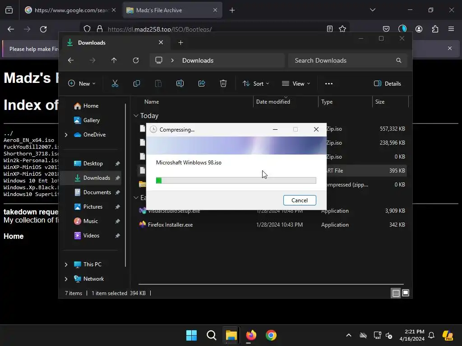Bookmark this page with the star icon
The image size is (462, 346).
pos(342,29)
